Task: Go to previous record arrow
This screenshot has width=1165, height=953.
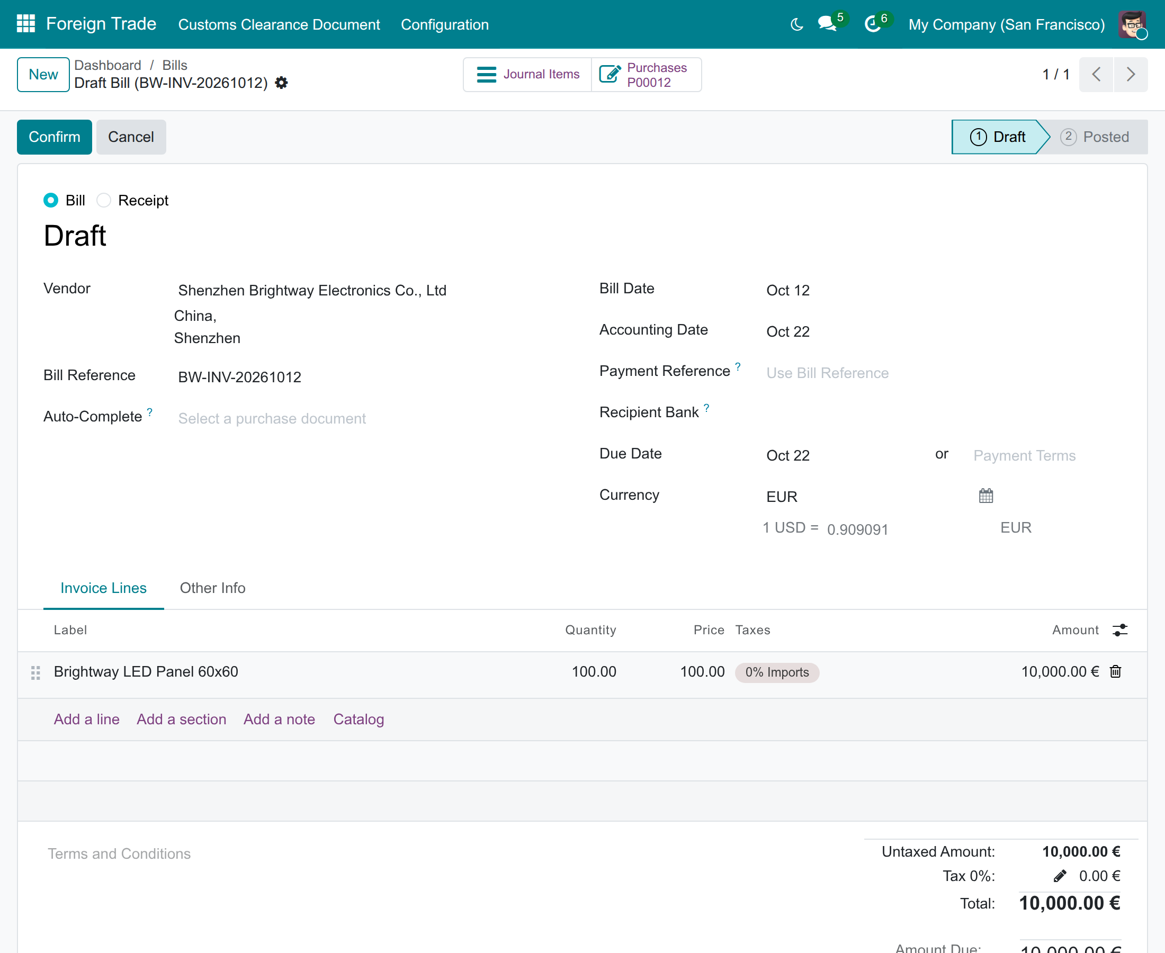Action: click(x=1096, y=74)
